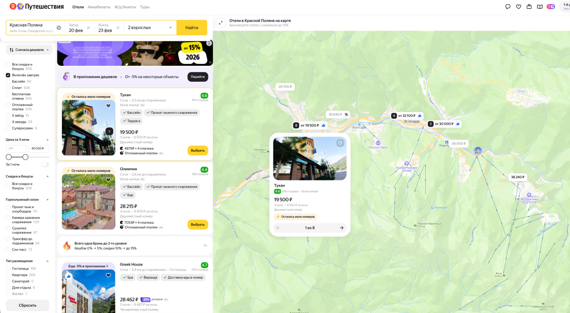570x313 pixels.
Task: Open the Сначала дешевле sort dropdown
Action: tap(29, 50)
